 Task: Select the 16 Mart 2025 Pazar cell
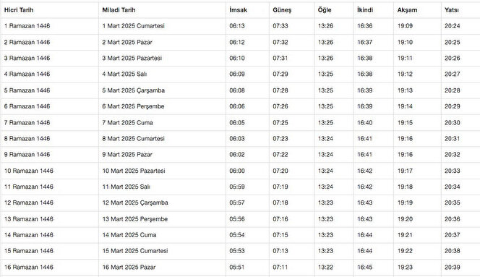(129, 267)
